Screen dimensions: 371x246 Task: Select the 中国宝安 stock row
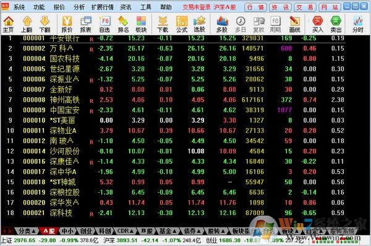coord(173,110)
